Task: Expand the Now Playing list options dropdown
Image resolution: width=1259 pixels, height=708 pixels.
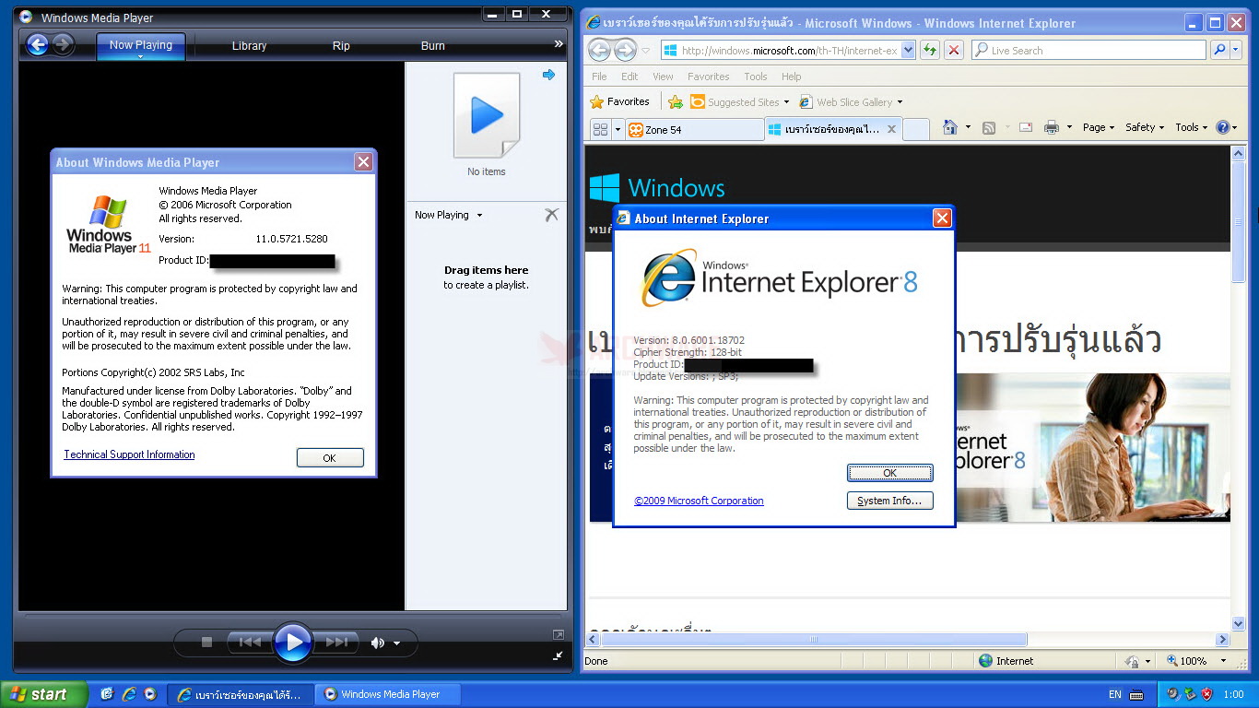Action: (479, 216)
